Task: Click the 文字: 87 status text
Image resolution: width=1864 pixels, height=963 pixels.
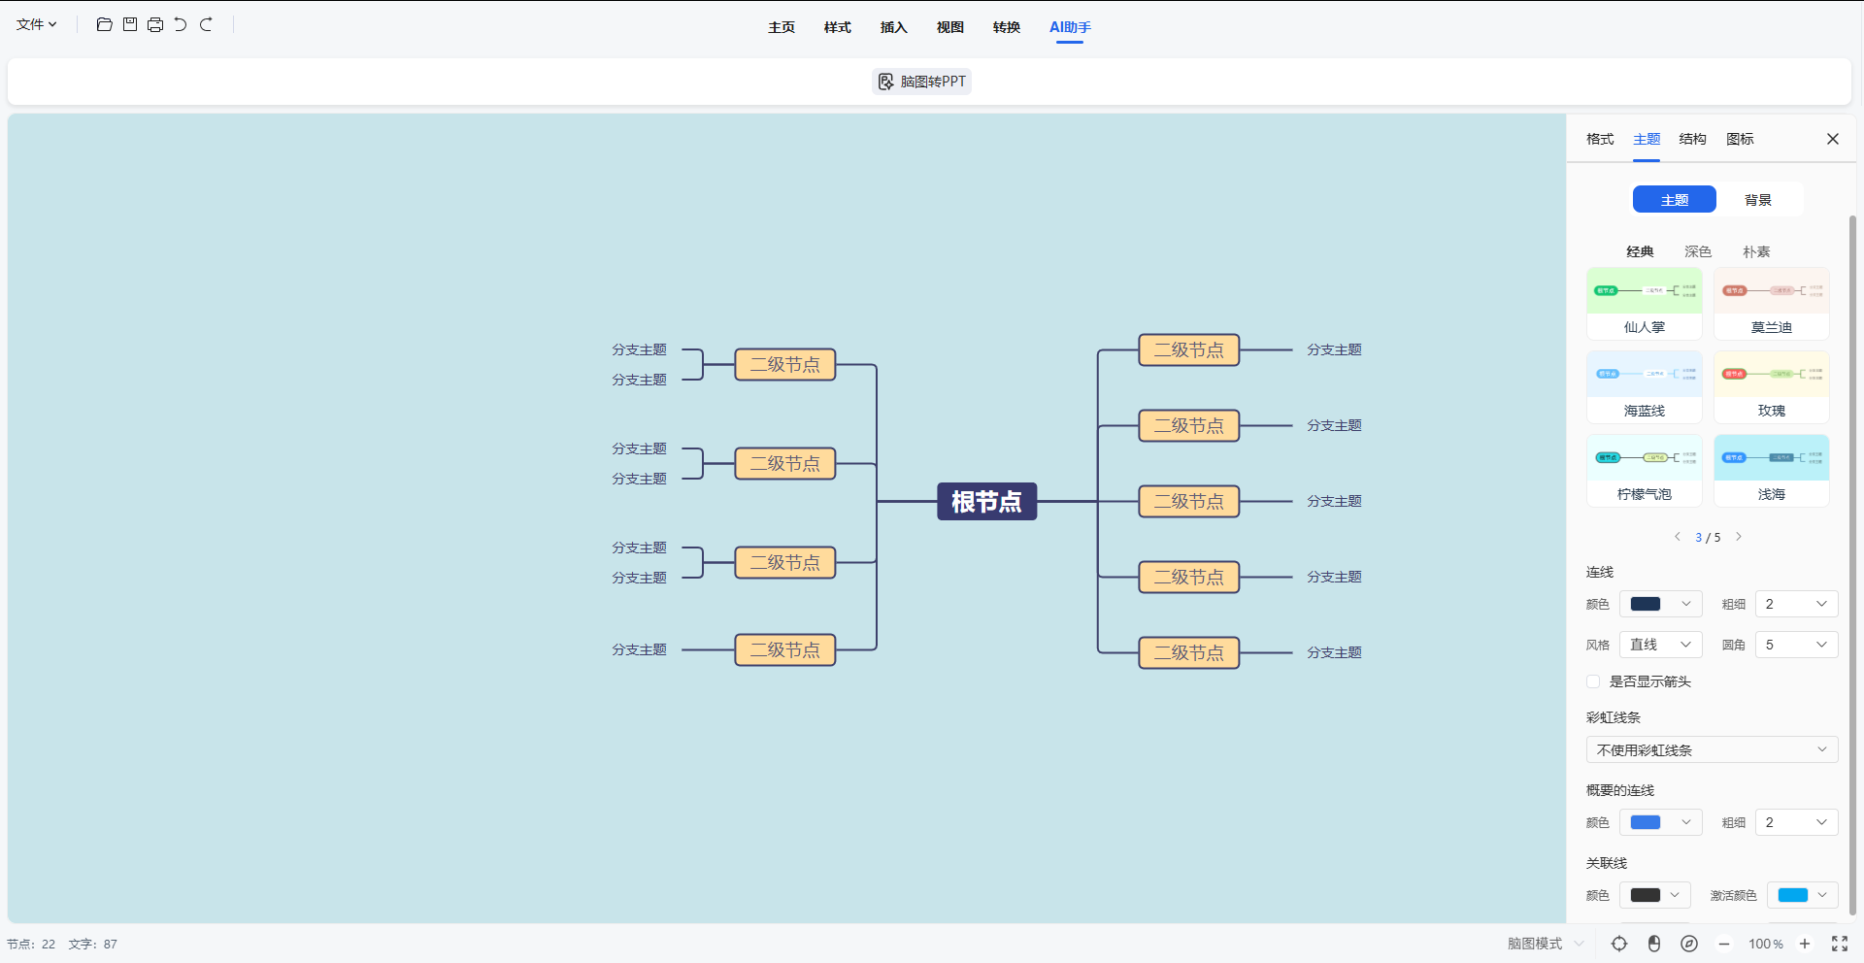Action: [x=93, y=944]
